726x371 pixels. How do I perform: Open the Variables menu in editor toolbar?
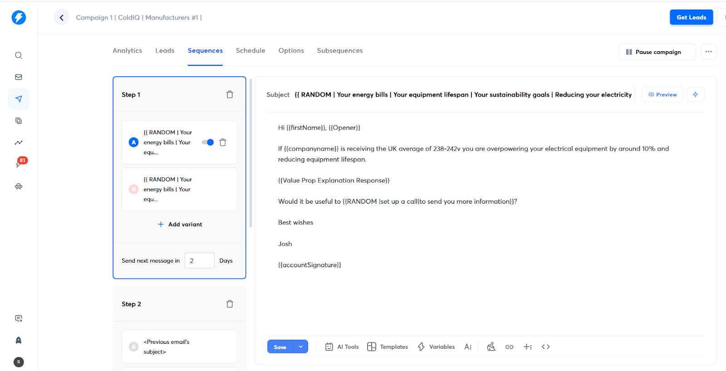pyautogui.click(x=436, y=347)
